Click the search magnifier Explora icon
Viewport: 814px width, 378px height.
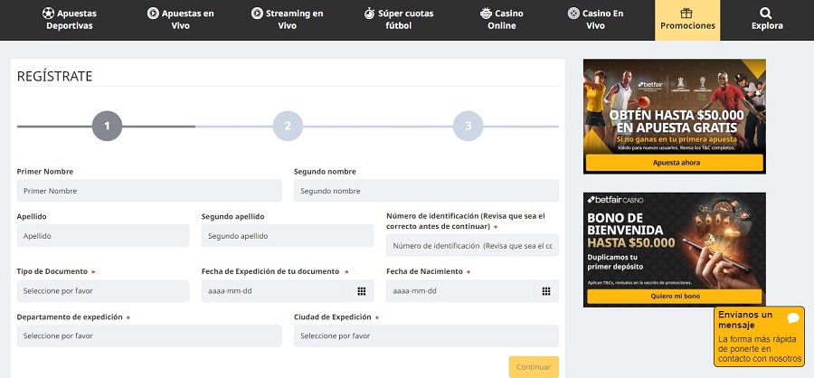click(x=766, y=13)
